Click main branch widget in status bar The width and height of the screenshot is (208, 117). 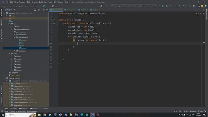pyautogui.click(x=201, y=111)
